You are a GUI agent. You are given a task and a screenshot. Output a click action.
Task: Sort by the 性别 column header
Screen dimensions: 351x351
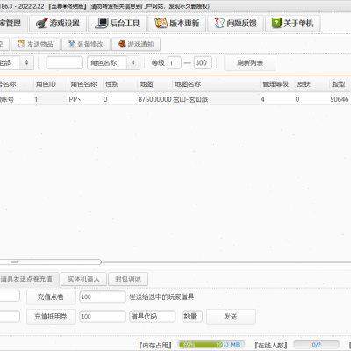click(112, 84)
